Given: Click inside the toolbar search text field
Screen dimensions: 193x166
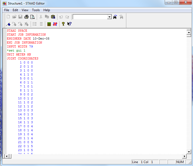Looking at the screenshot, I should (90, 17).
